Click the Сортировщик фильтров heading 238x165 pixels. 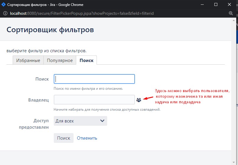point(50,30)
